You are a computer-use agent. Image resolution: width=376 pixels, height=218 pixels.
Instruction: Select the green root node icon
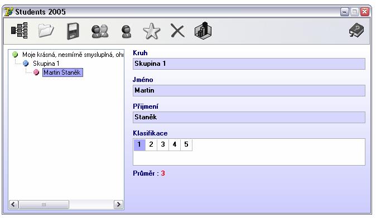point(15,55)
